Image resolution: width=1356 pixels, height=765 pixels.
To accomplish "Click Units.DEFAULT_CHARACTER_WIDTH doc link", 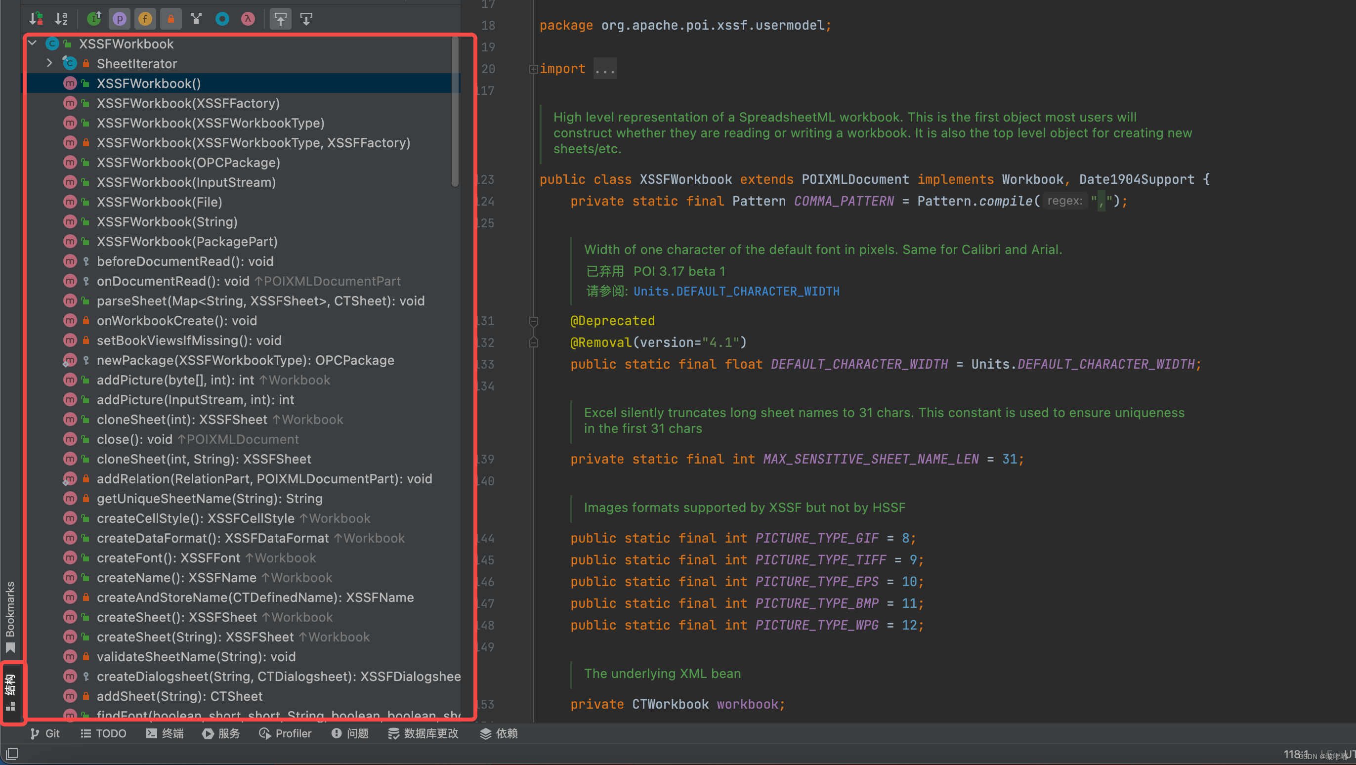I will (x=736, y=292).
